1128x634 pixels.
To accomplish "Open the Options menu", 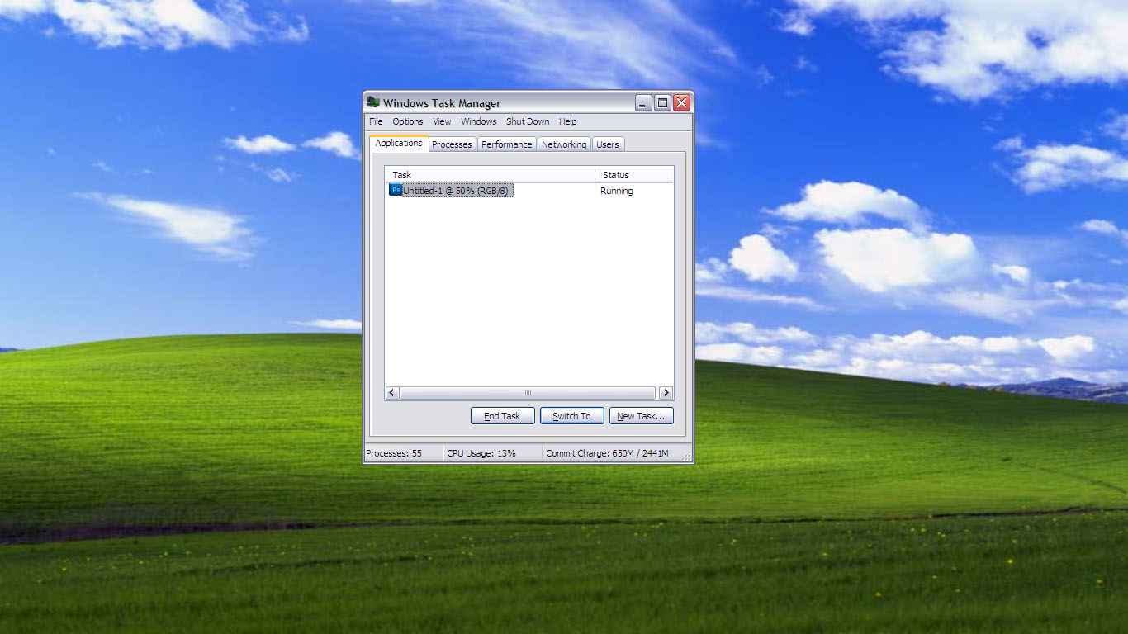I will (x=407, y=121).
